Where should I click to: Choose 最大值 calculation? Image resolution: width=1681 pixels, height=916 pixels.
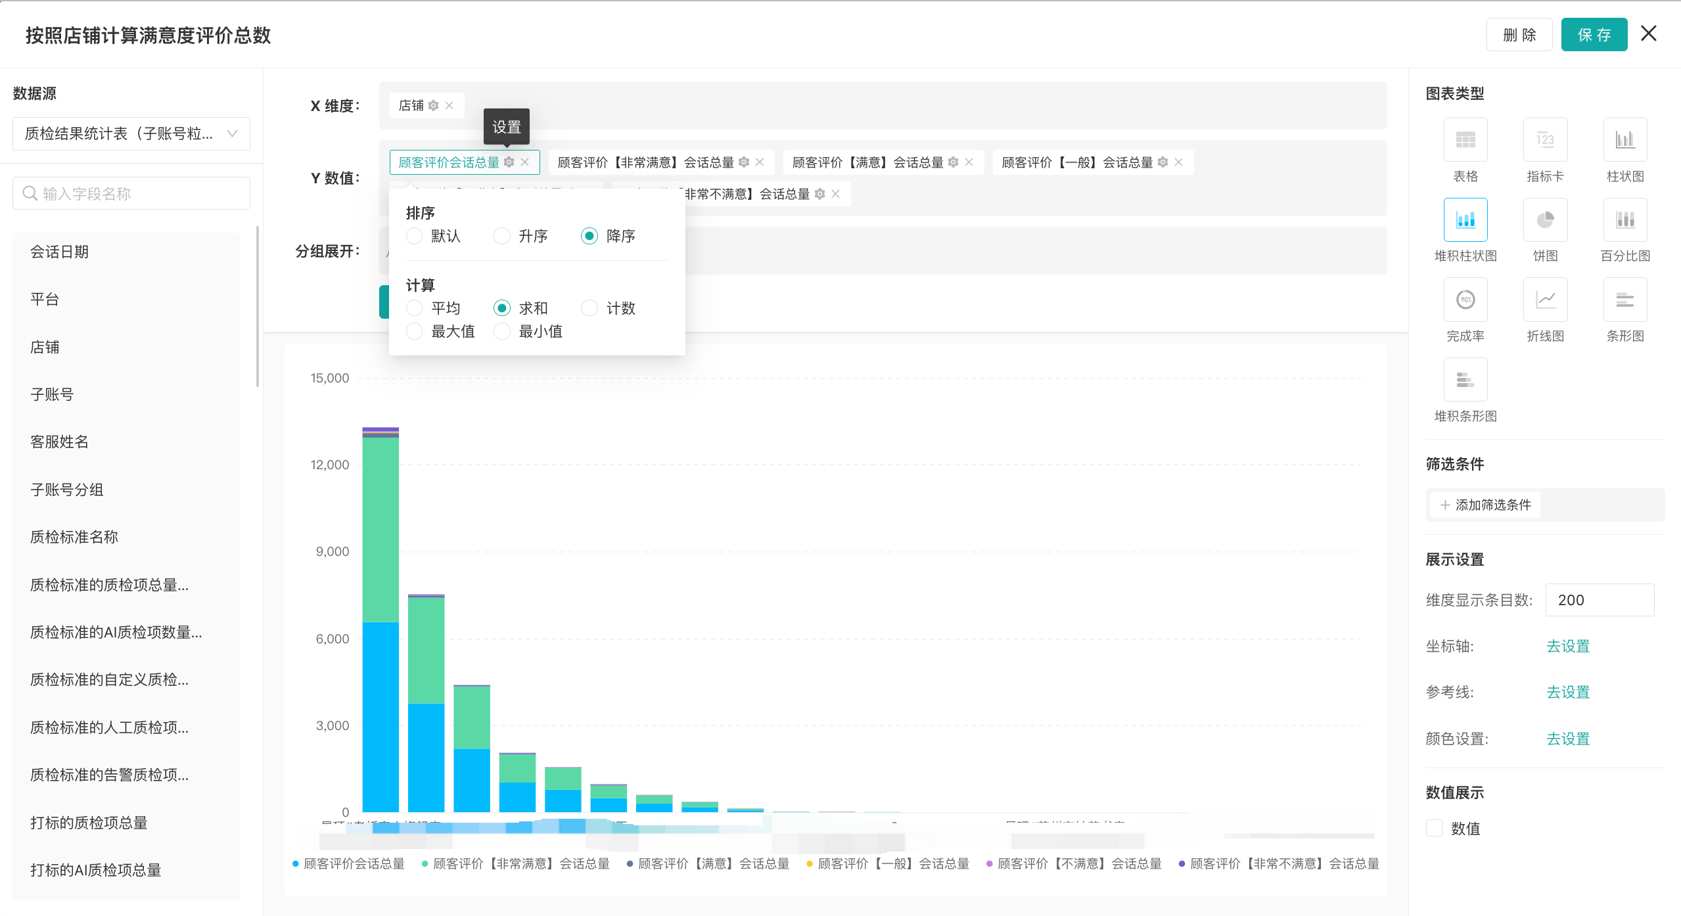pos(414,331)
